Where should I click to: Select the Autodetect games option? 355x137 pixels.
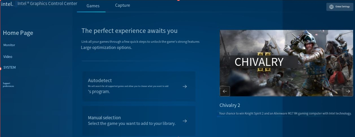click(139, 86)
